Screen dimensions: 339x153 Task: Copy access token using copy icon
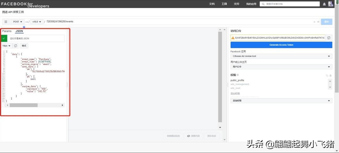tap(329, 38)
